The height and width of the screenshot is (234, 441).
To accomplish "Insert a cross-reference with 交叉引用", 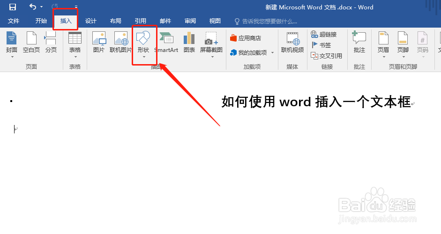I will coord(326,56).
